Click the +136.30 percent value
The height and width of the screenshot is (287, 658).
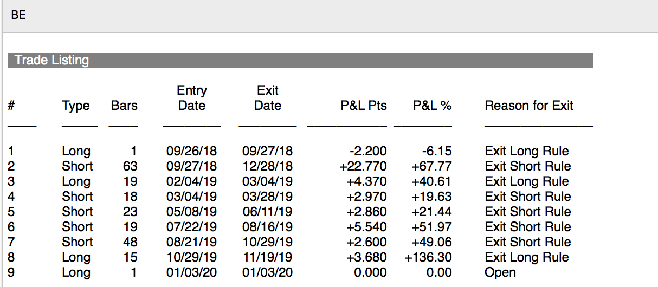coord(428,257)
